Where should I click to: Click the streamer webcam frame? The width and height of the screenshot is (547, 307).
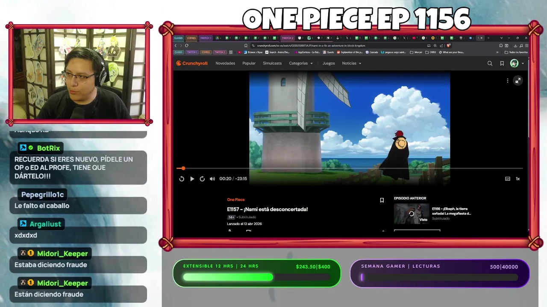click(x=79, y=73)
